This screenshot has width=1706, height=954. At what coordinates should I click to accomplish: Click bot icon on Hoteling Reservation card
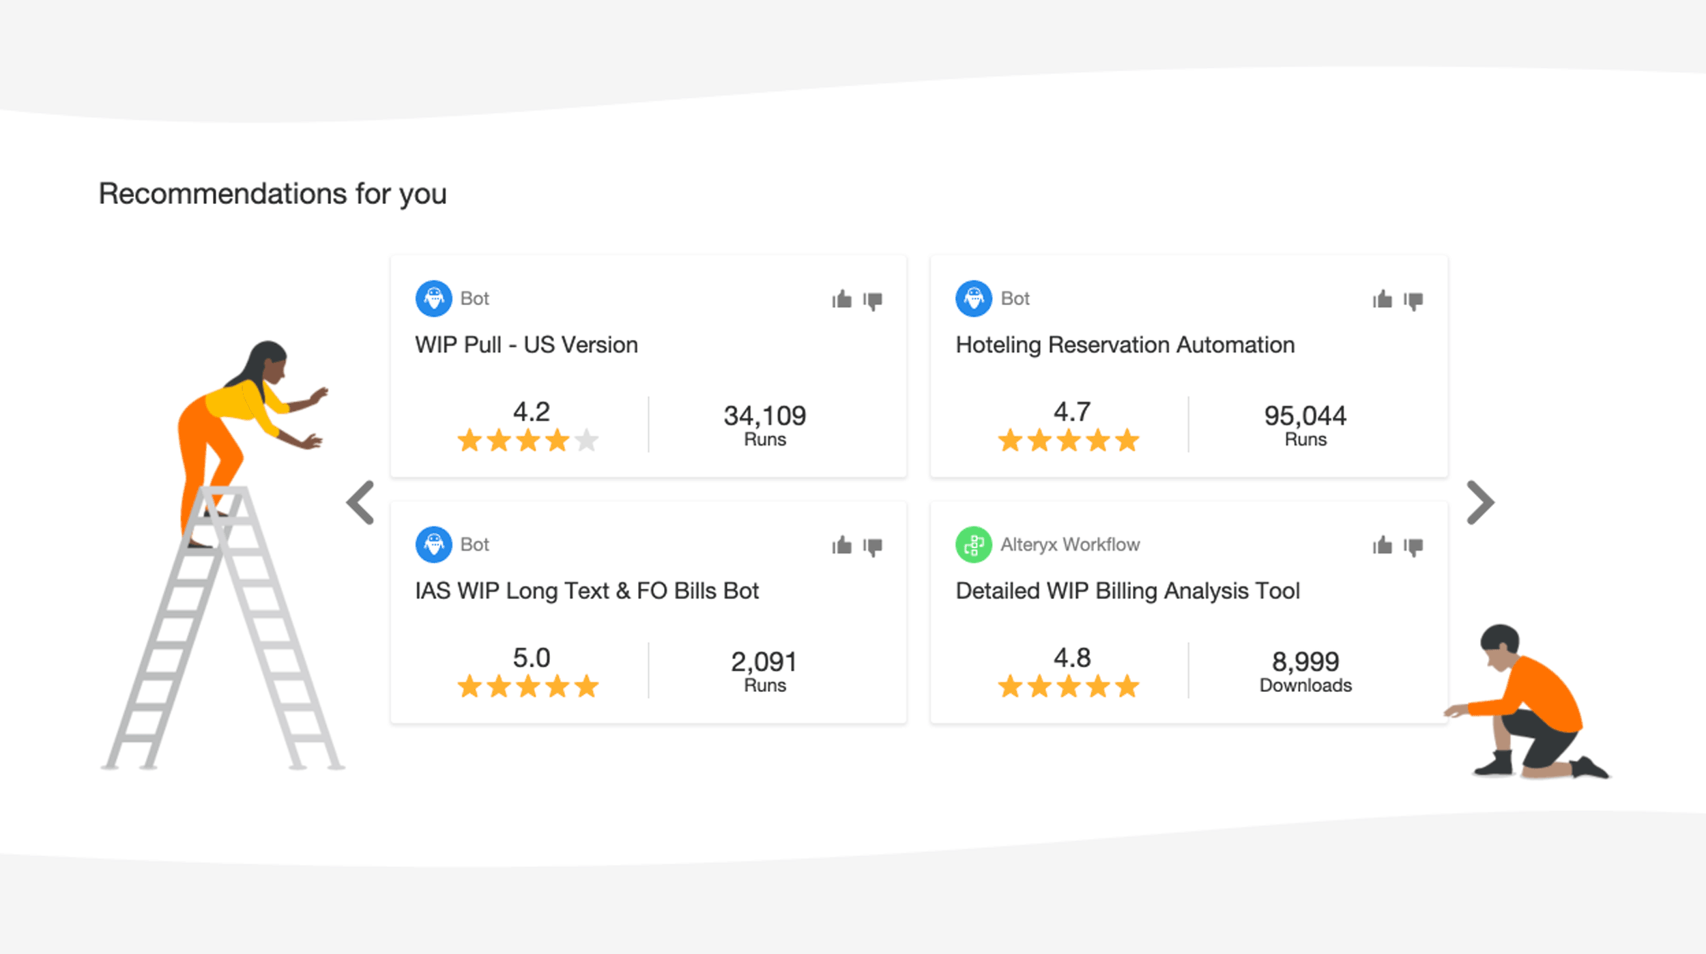click(974, 298)
